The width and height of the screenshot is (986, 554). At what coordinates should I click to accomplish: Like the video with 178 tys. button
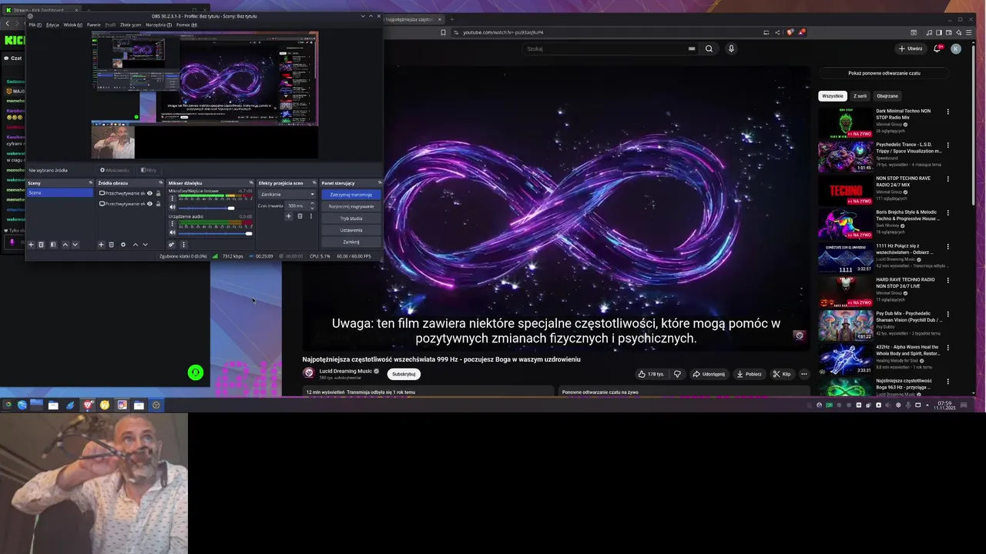point(651,374)
